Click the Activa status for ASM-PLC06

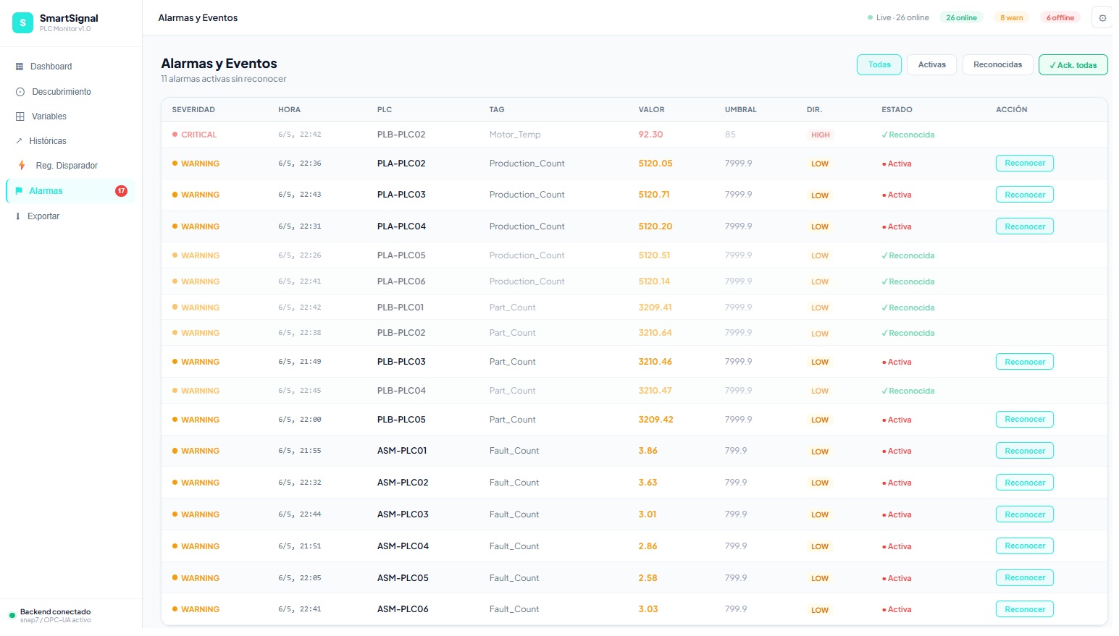(897, 610)
